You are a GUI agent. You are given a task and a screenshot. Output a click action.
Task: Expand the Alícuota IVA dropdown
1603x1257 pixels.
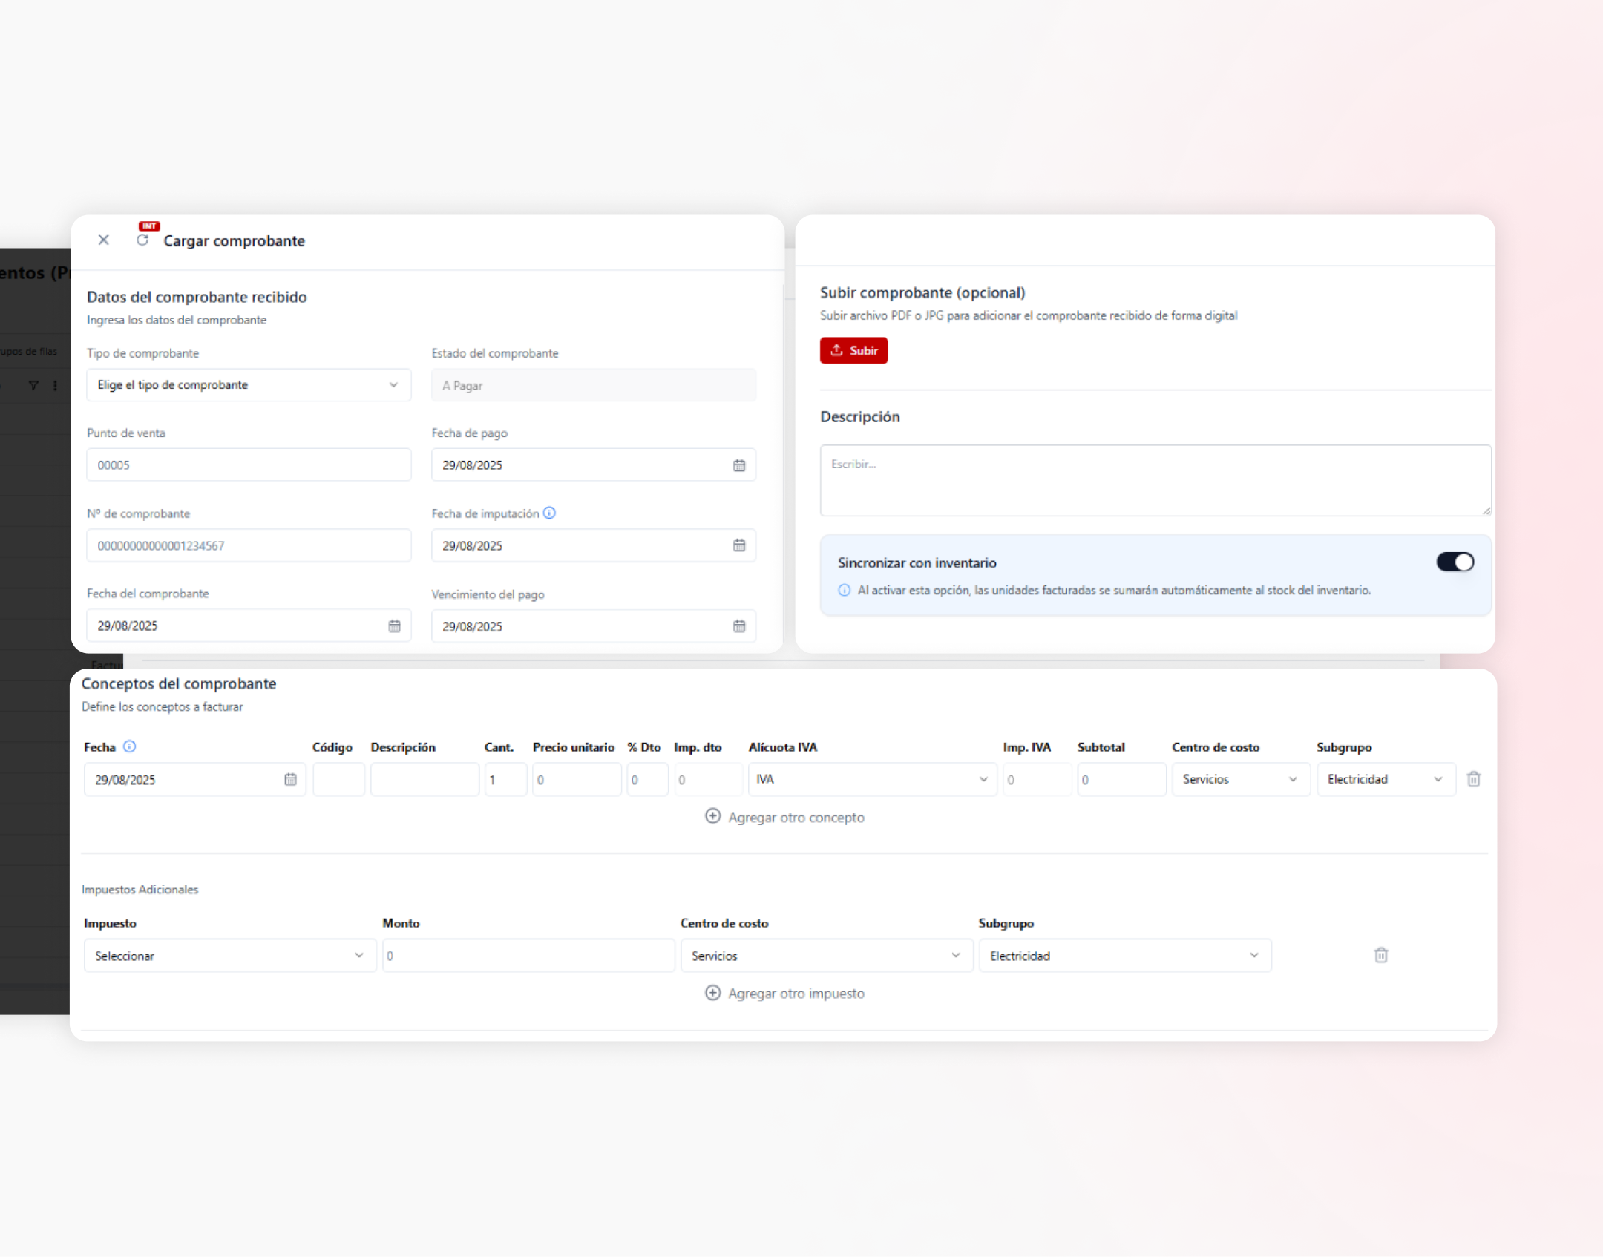pyautogui.click(x=871, y=779)
